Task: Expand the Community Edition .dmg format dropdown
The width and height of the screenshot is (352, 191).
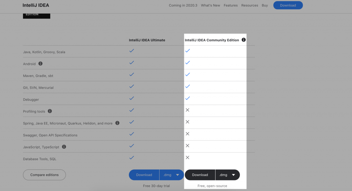Action: click(228, 175)
